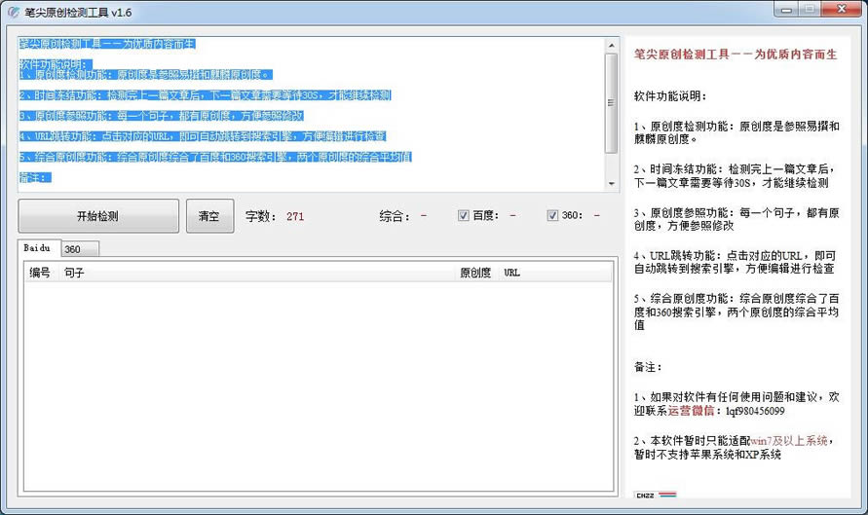Sort by the 原创度 column header
The width and height of the screenshot is (868, 515).
pyautogui.click(x=475, y=273)
